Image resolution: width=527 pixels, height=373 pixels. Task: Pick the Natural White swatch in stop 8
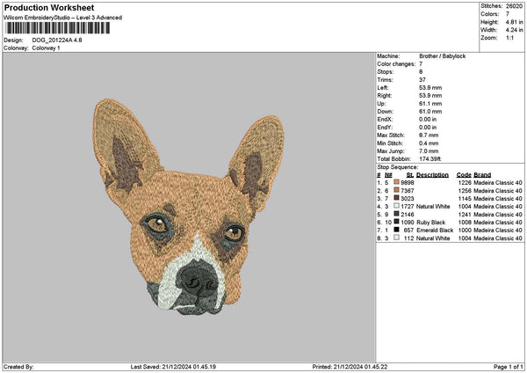tap(398, 238)
